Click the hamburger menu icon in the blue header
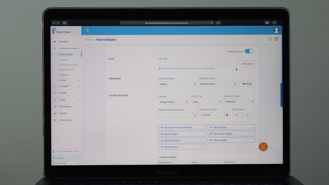Screen dimensions: 329x185 87,30
